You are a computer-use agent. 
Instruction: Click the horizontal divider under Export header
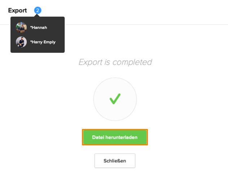click(x=145, y=25)
